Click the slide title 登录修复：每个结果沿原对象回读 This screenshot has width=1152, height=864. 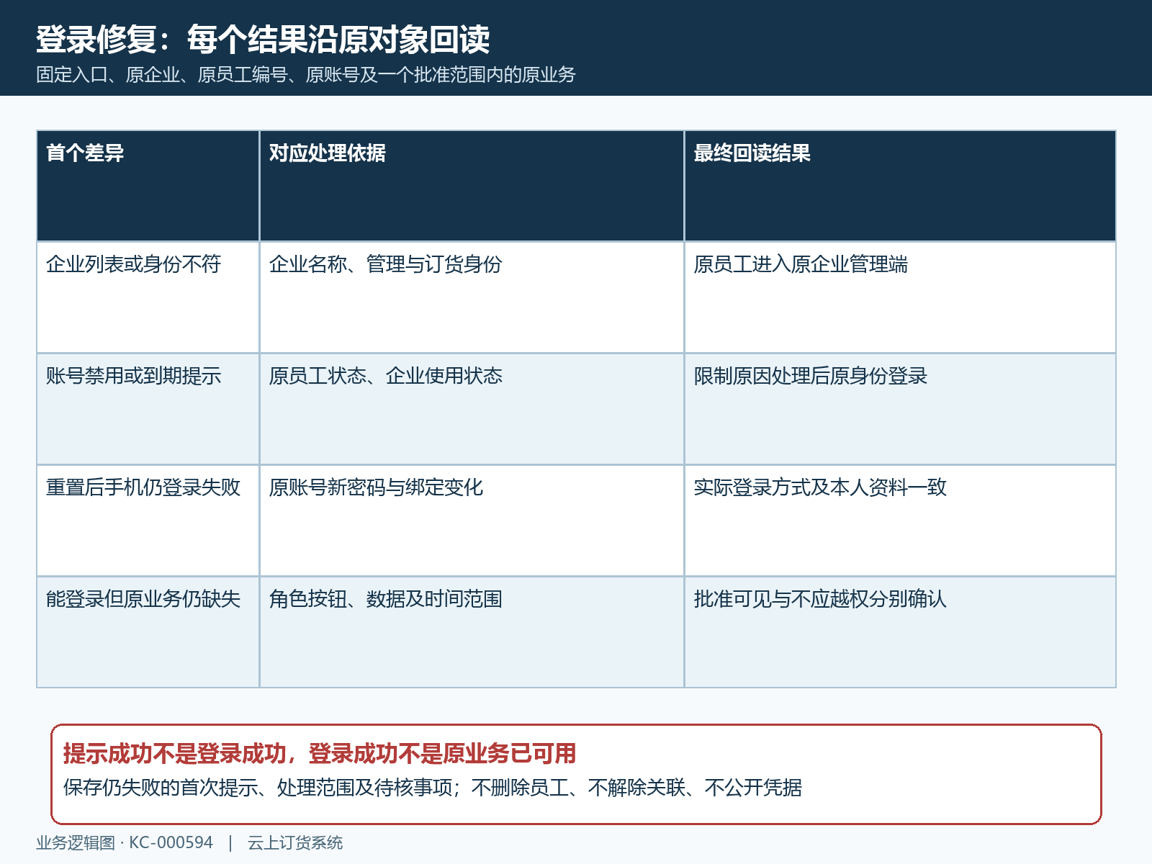pyautogui.click(x=263, y=39)
